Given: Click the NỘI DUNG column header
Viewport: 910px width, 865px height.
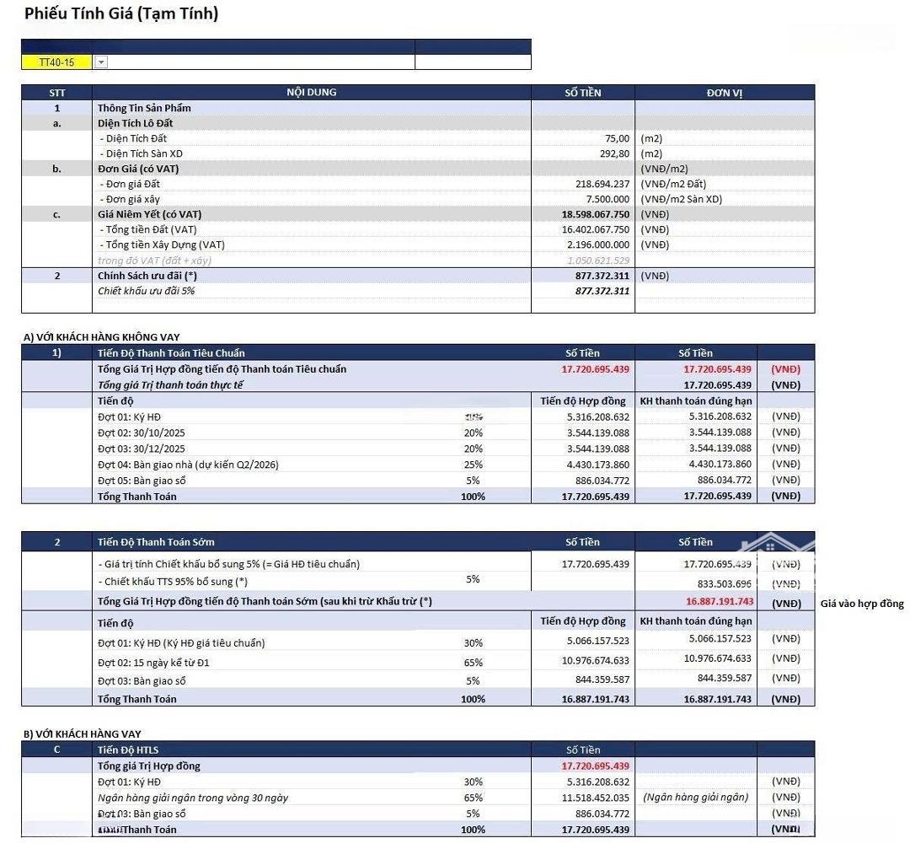Looking at the screenshot, I should (x=311, y=93).
